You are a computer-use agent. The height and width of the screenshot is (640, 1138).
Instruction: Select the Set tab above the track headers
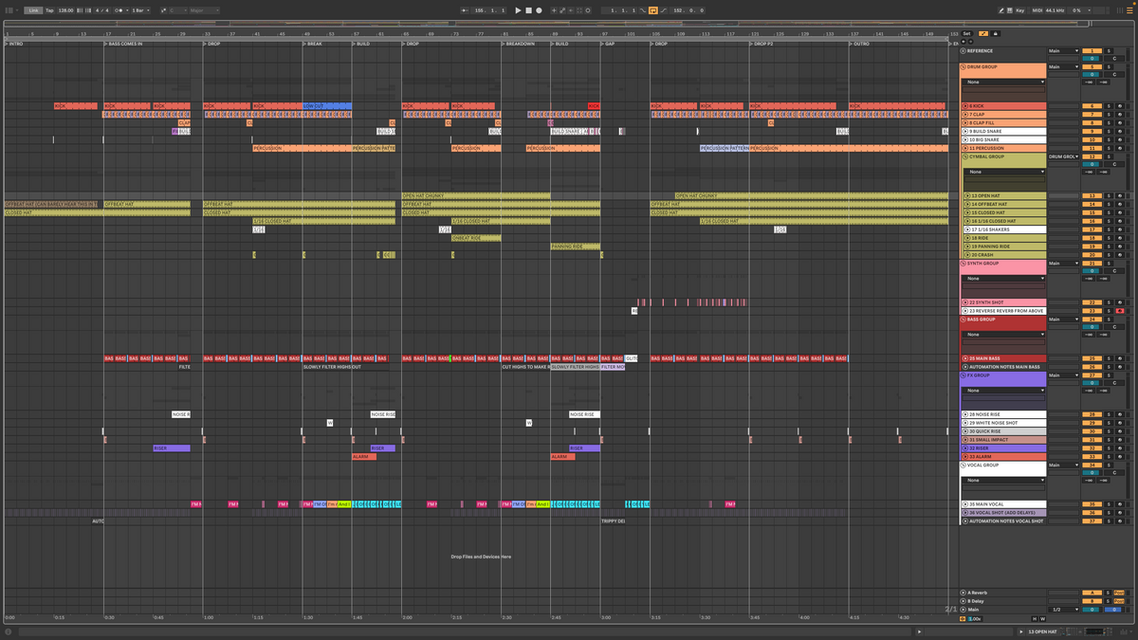tap(967, 34)
